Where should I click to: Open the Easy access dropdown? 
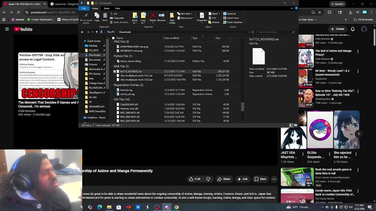pos(185,18)
